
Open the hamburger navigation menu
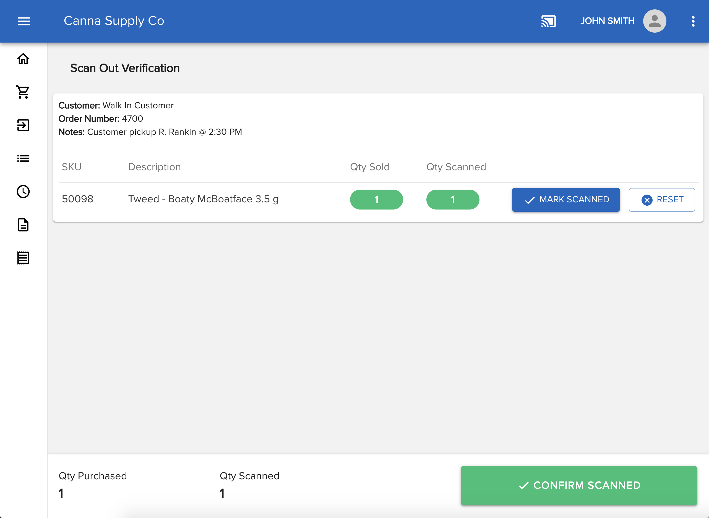pyautogui.click(x=24, y=21)
